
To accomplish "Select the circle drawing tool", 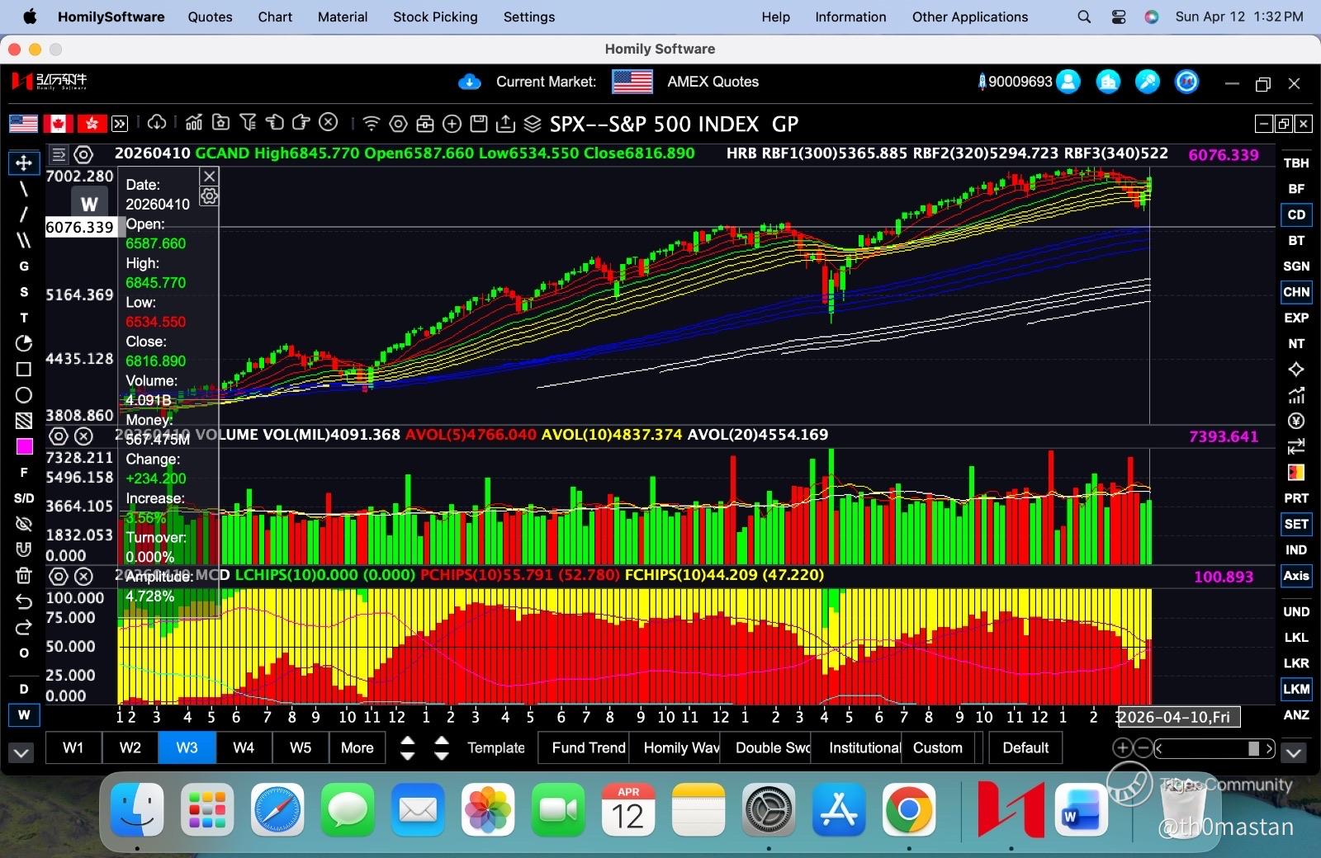I will [x=24, y=395].
